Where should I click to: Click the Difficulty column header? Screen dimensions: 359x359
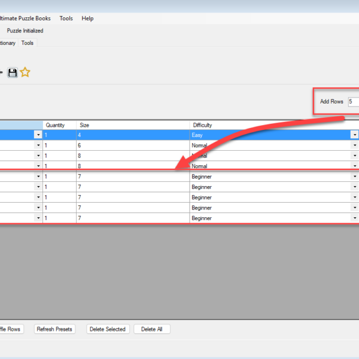(269, 125)
